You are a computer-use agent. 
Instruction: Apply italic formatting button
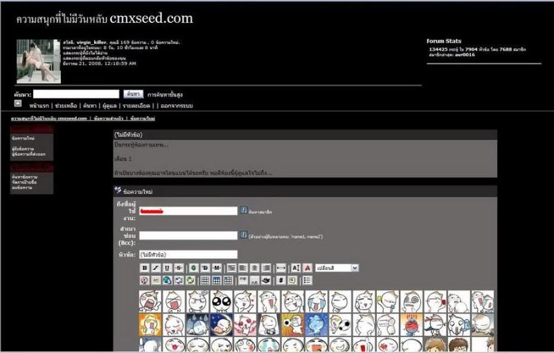coord(156,268)
